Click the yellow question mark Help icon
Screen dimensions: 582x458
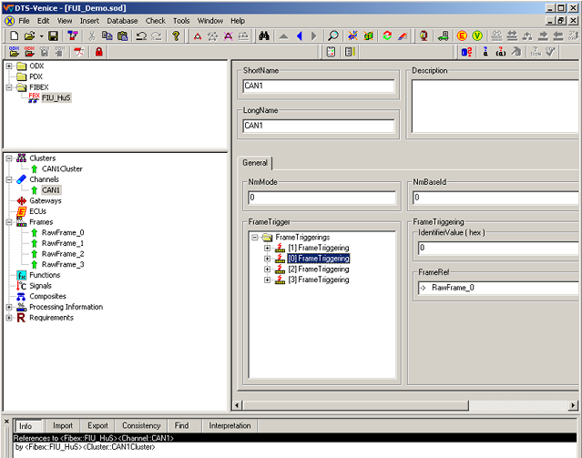pos(176,36)
